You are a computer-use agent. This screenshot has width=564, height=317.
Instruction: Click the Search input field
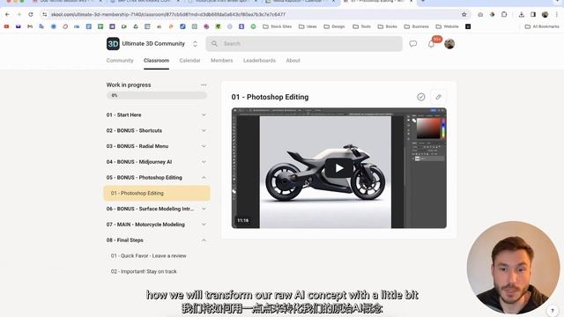(304, 44)
